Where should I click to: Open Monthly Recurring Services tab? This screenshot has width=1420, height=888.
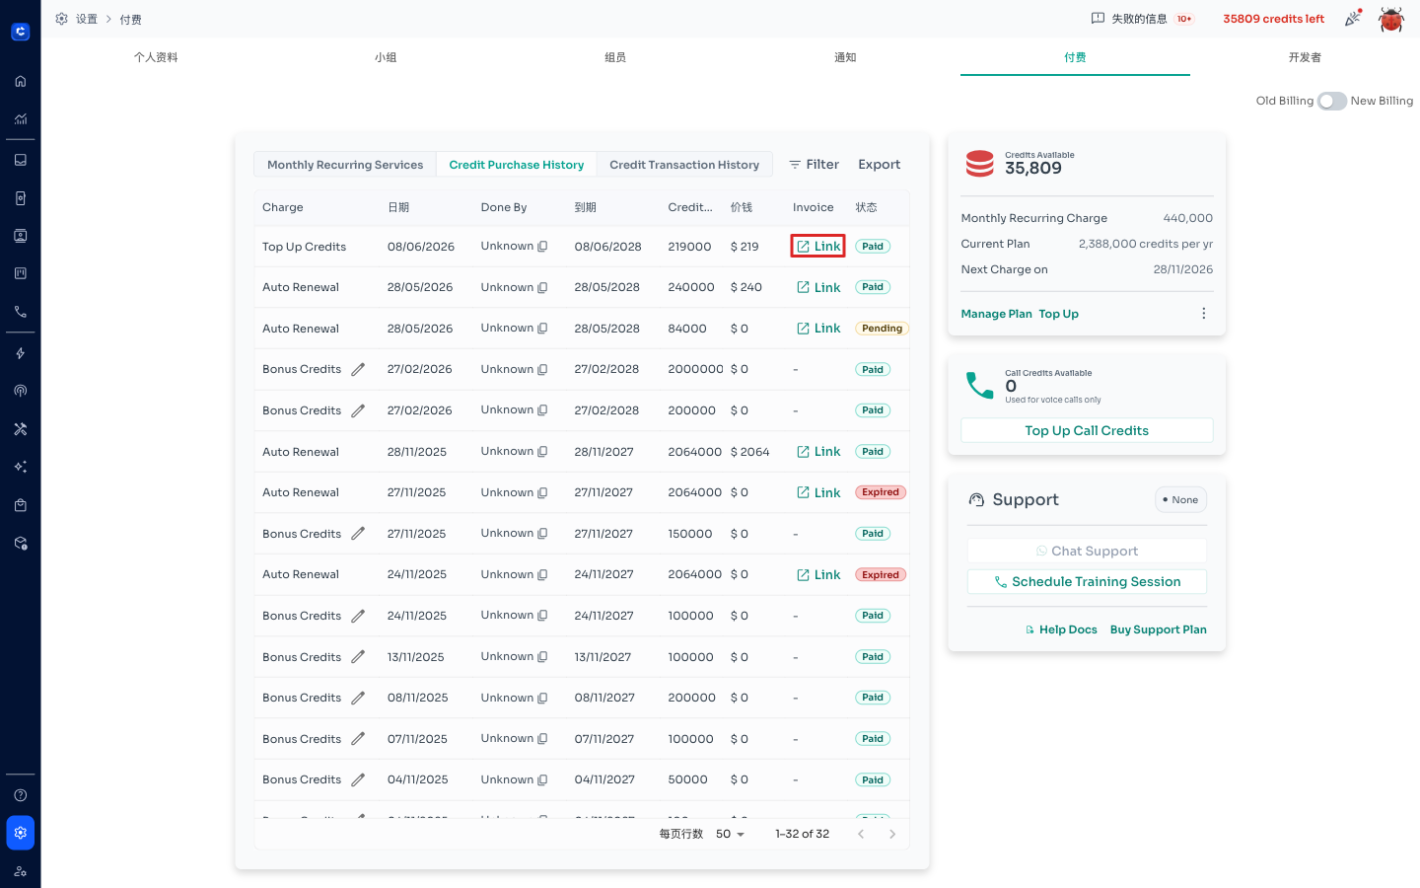click(x=345, y=165)
